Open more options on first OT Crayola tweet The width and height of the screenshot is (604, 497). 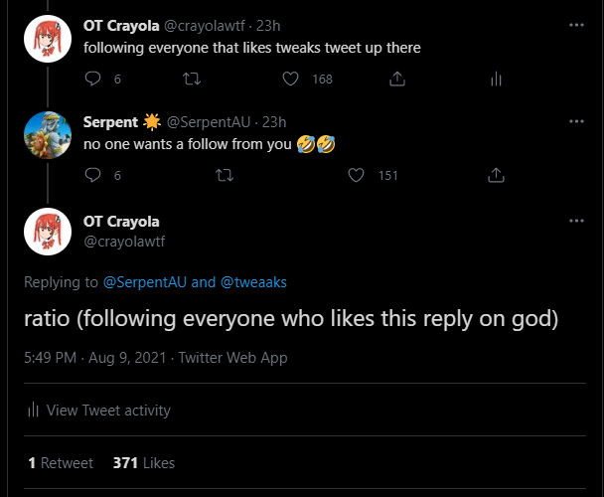576,24
